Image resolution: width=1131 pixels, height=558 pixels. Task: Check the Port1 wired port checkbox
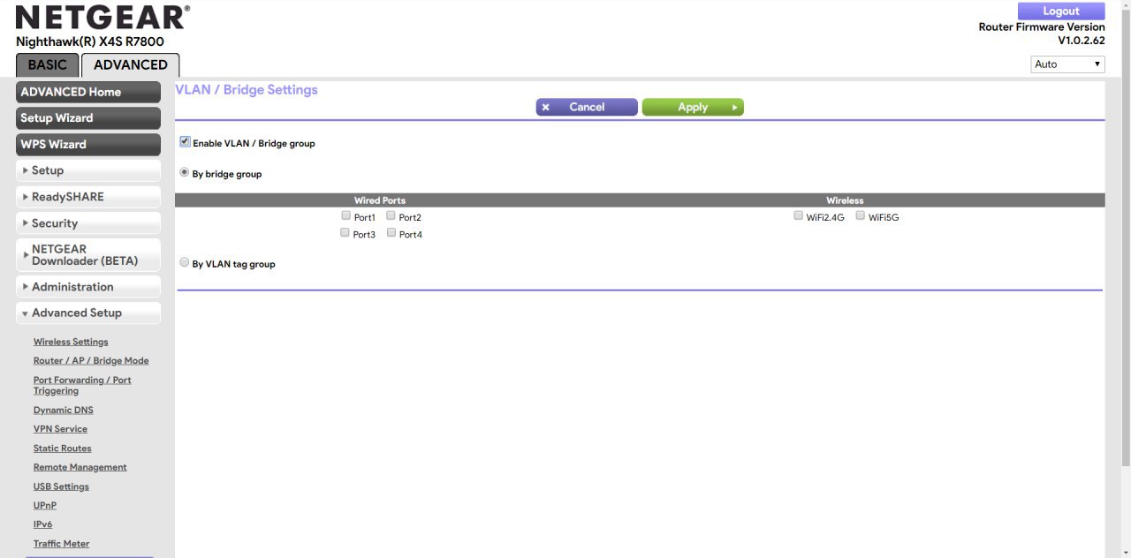coord(345,216)
